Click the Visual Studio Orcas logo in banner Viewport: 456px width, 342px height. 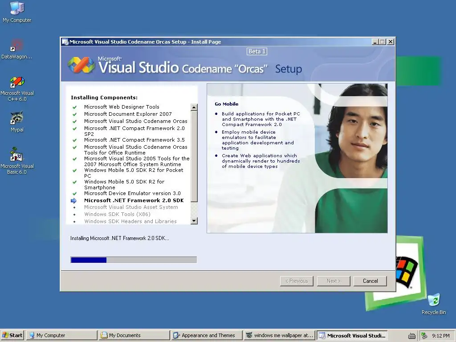click(81, 65)
